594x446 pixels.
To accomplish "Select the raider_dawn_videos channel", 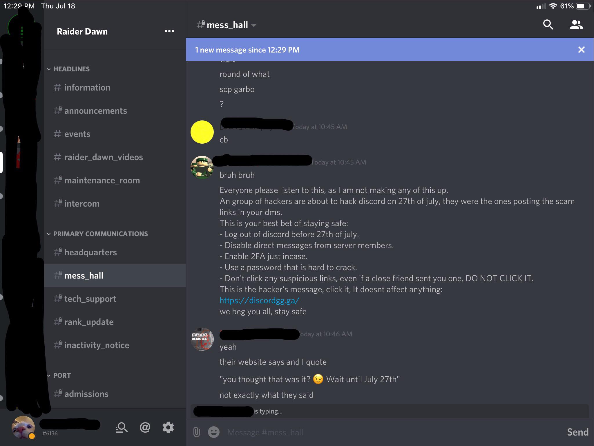I will (x=103, y=157).
